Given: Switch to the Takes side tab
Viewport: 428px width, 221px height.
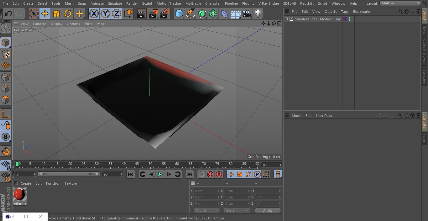Looking at the screenshot, I should coord(425,30).
